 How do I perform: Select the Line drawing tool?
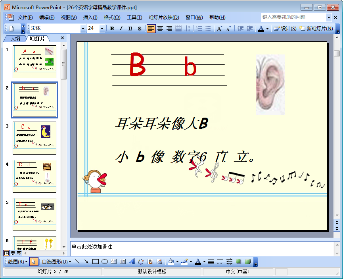pyautogui.click(x=77, y=262)
